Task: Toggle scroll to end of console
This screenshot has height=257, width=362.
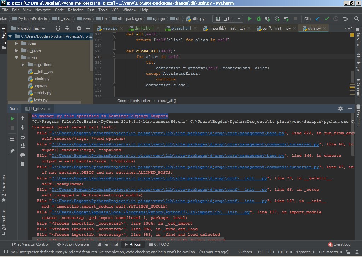Action: point(22,146)
